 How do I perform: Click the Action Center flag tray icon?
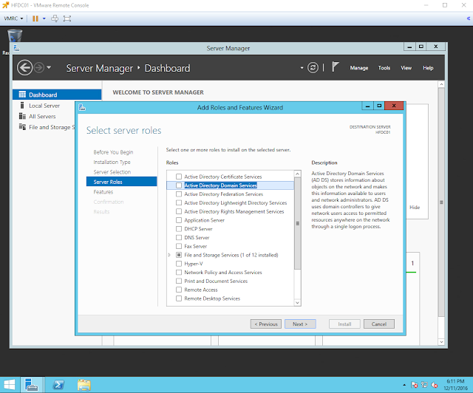(x=415, y=385)
